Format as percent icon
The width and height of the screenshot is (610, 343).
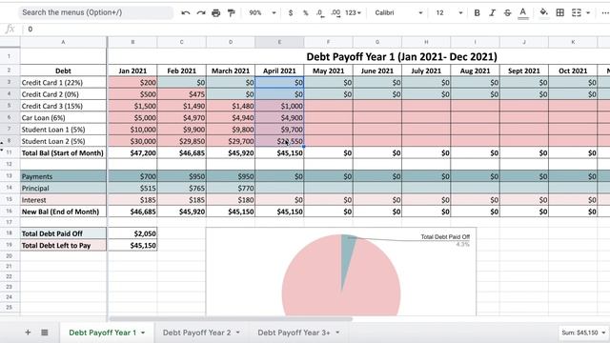click(x=305, y=12)
